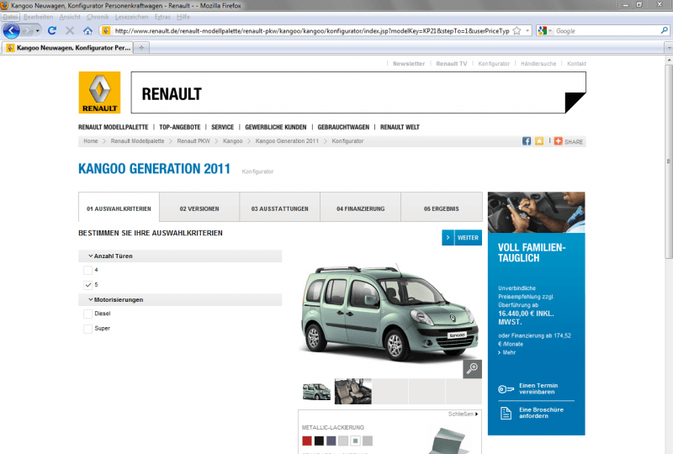Viewport: 673px width, 454px height.
Task: Open the Kontakt link
Action: click(x=576, y=64)
